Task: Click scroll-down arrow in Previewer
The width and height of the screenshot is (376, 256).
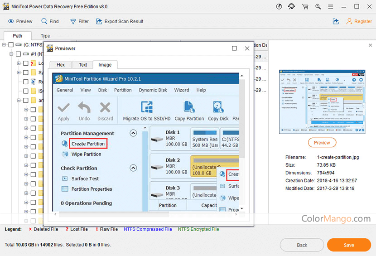Action: (x=242, y=208)
